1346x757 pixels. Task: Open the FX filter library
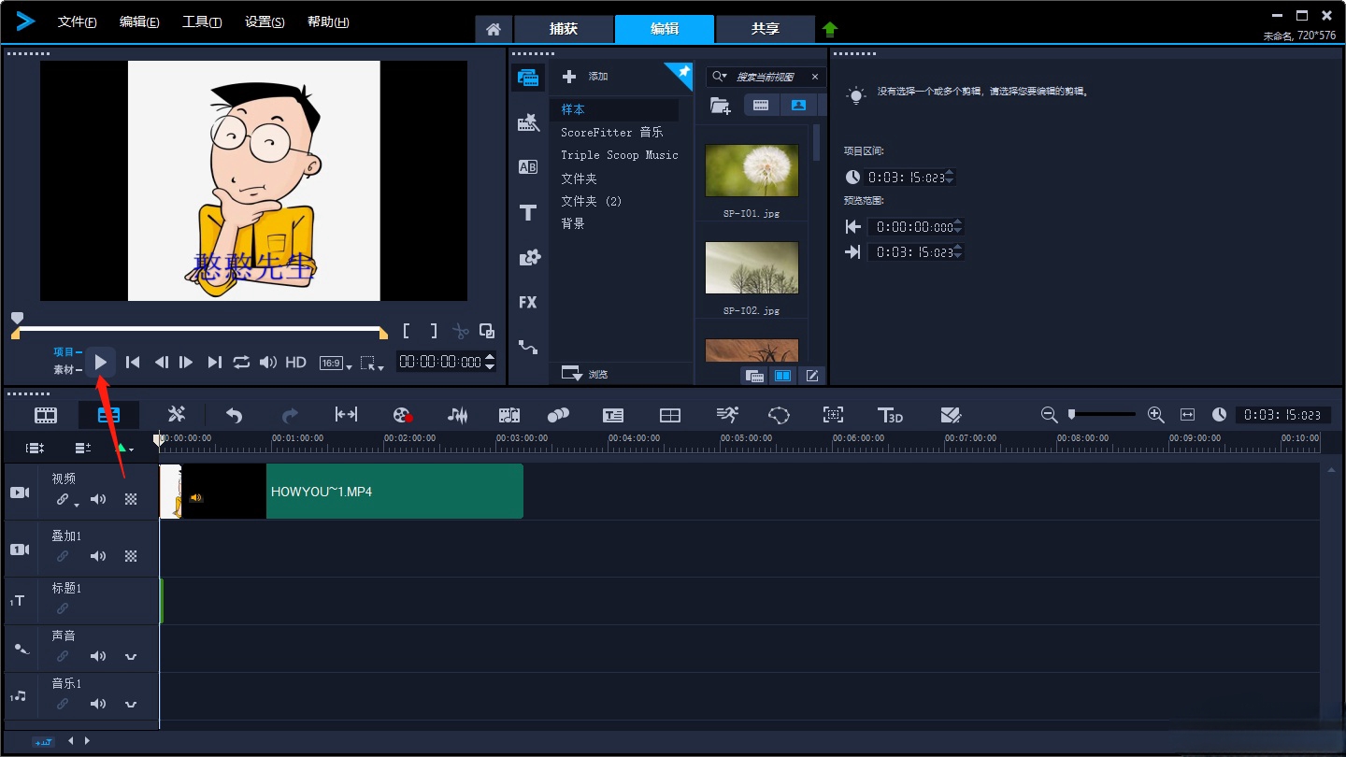(x=528, y=302)
